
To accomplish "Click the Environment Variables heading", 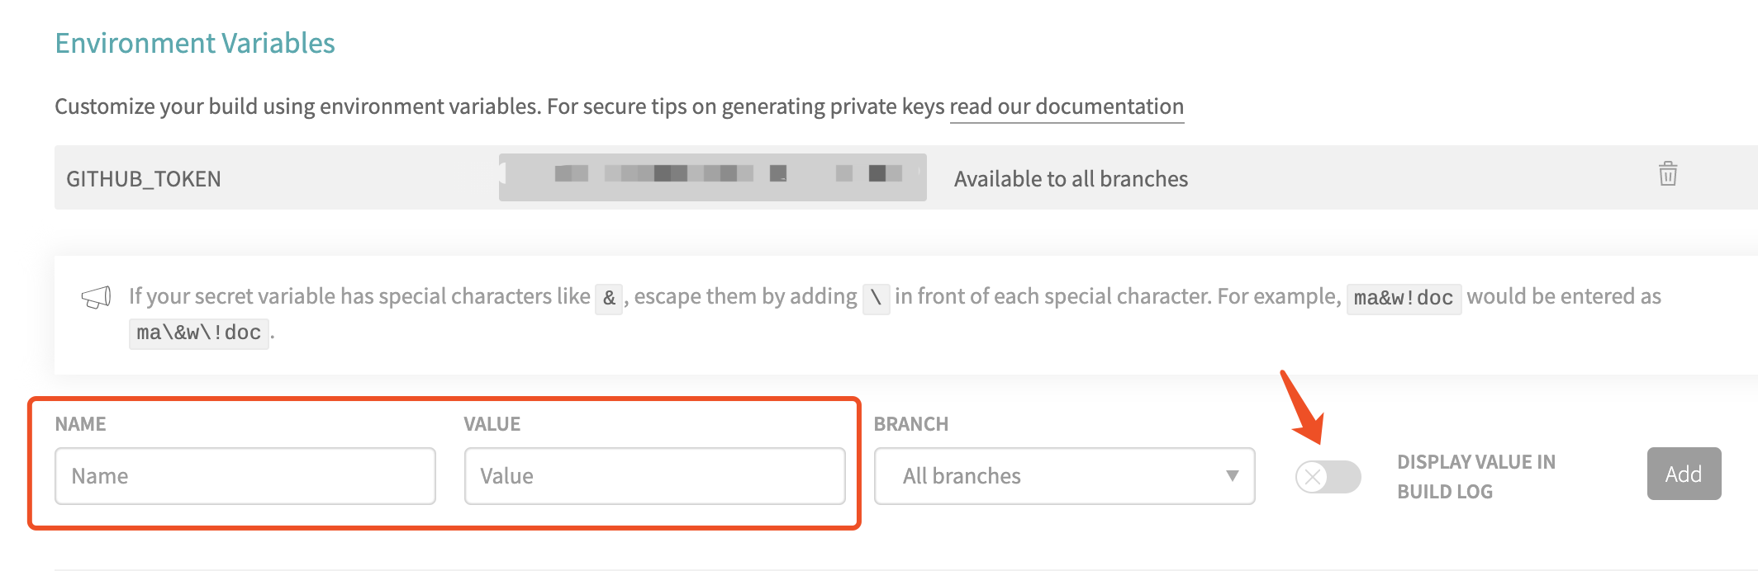I will pos(195,43).
